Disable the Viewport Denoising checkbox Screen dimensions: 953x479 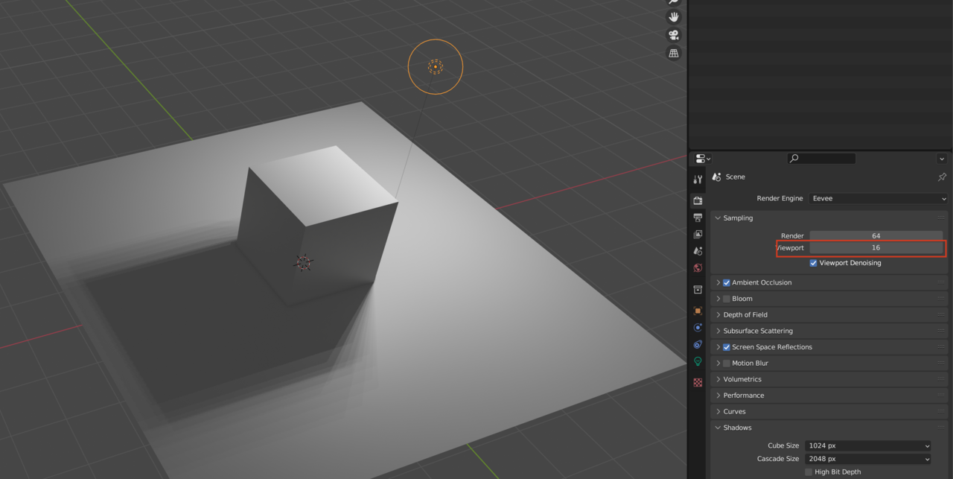pos(813,263)
